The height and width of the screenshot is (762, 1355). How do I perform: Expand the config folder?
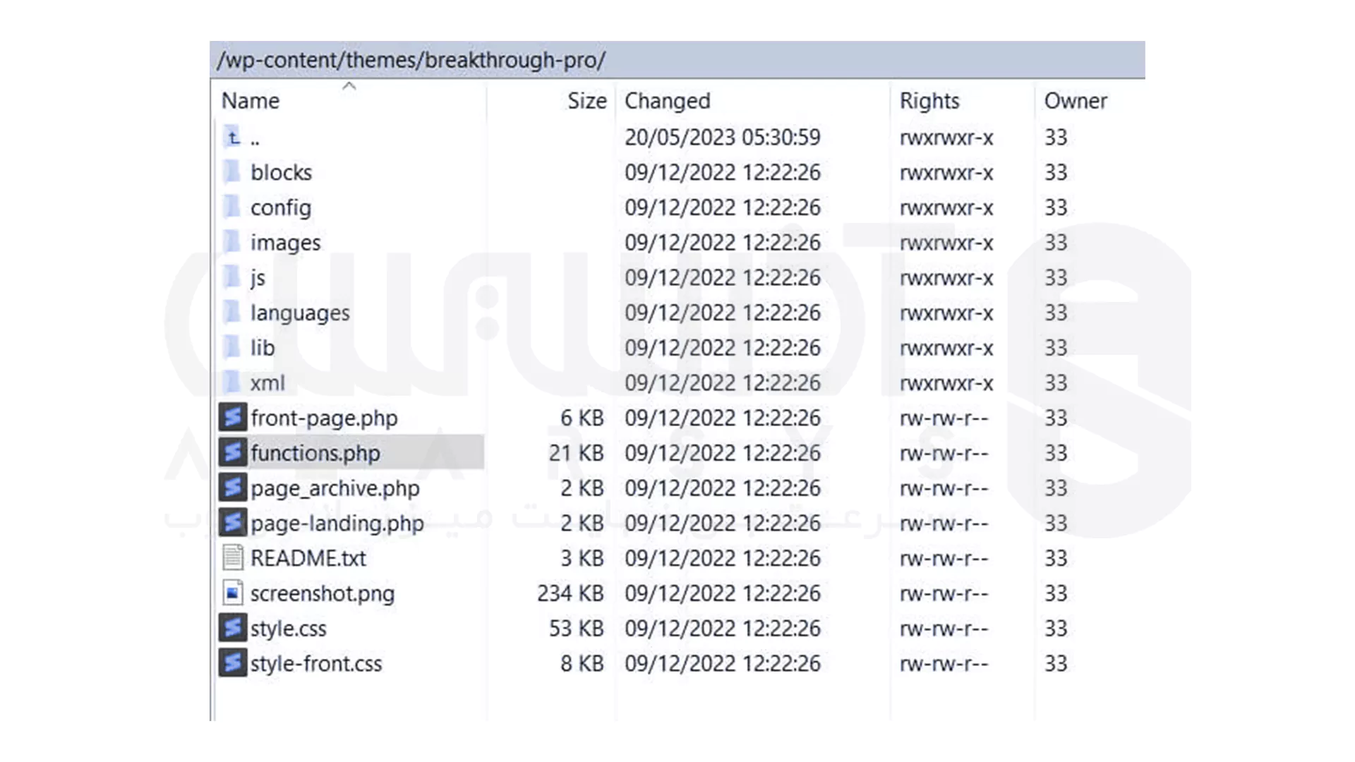279,207
